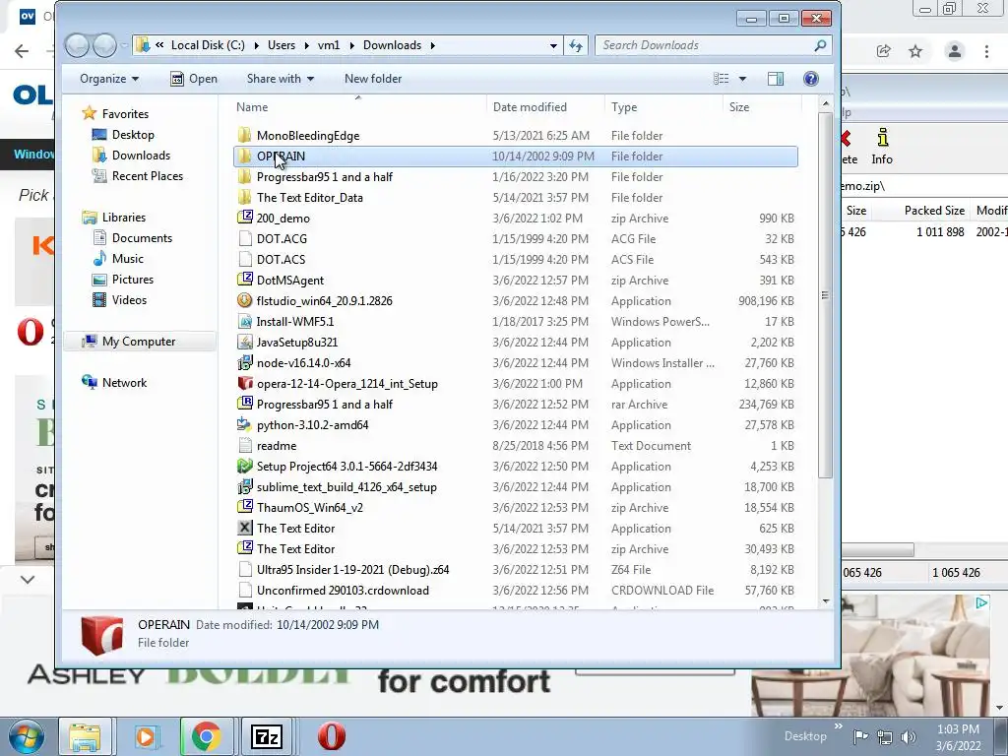This screenshot has width=1008, height=756.
Task: Click the Chrome share page icon
Action: pos(883,51)
